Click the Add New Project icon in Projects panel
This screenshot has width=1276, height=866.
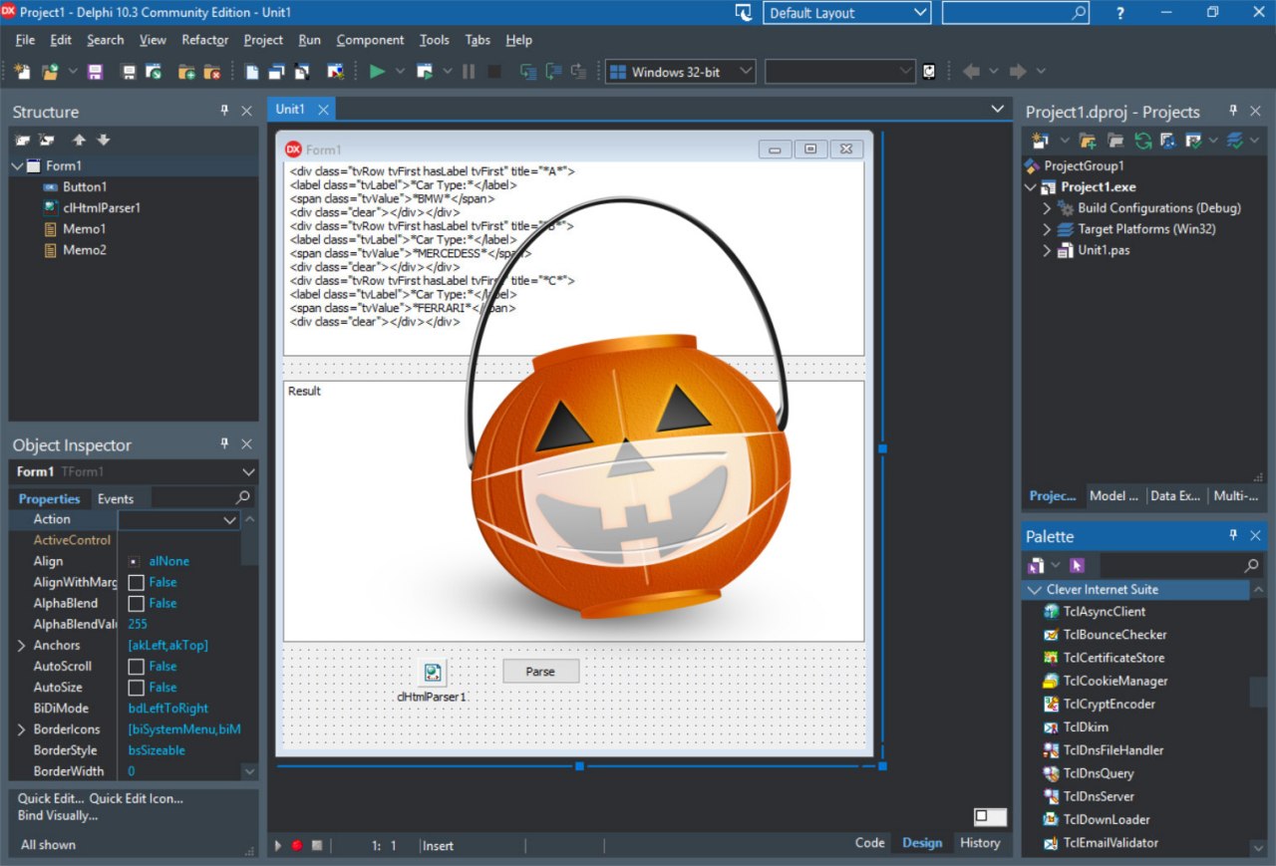[x=1040, y=141]
